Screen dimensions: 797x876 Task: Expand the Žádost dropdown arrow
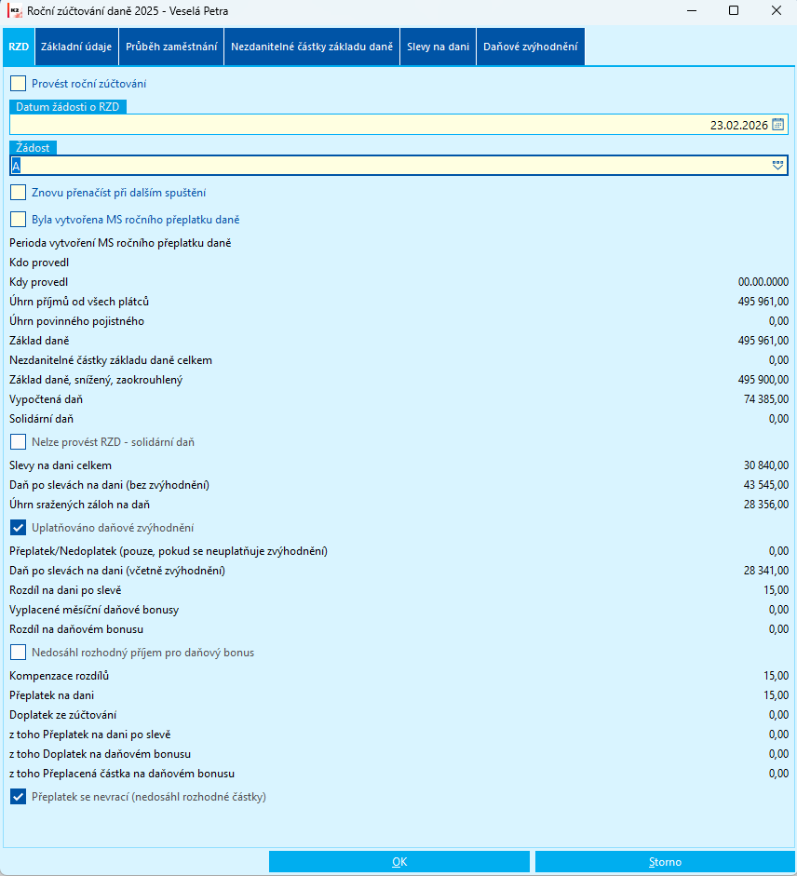tap(777, 166)
